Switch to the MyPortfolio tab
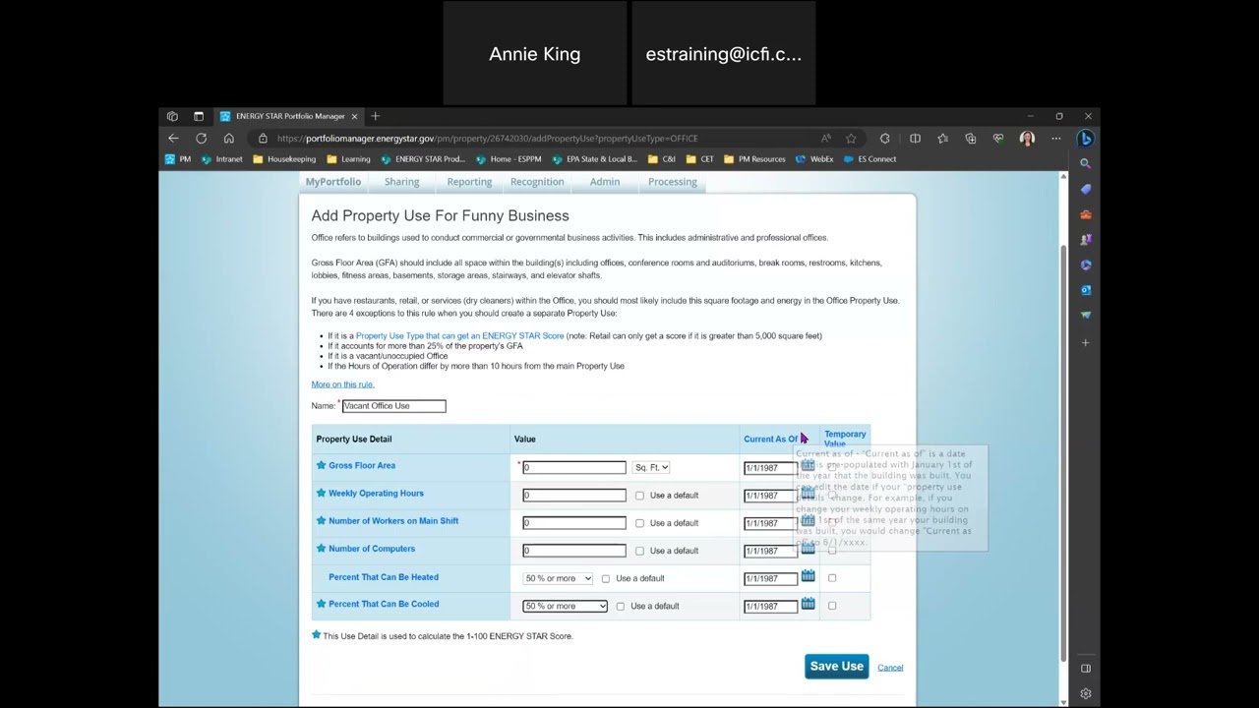Image resolution: width=1259 pixels, height=708 pixels. click(333, 182)
